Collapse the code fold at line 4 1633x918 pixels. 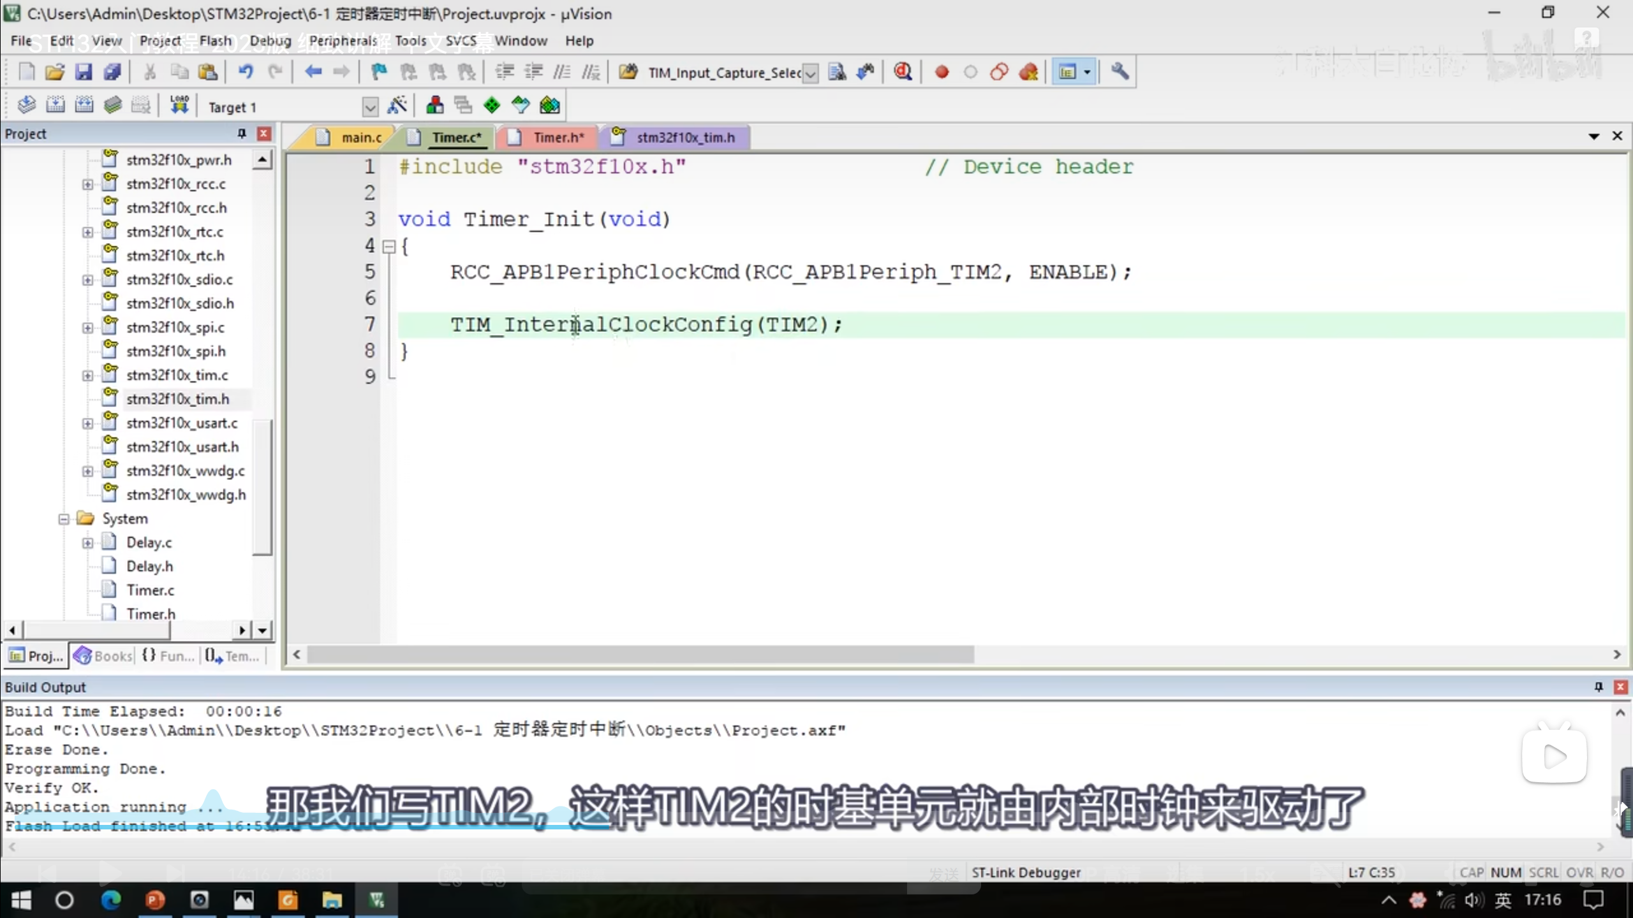(x=388, y=247)
